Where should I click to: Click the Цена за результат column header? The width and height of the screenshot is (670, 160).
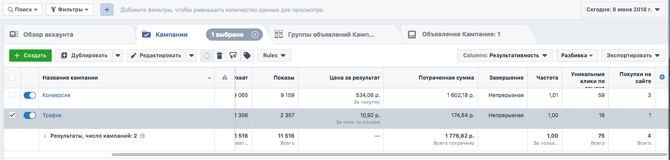click(341, 77)
